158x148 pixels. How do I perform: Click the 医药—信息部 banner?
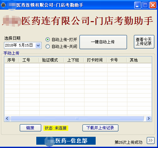point(66,141)
